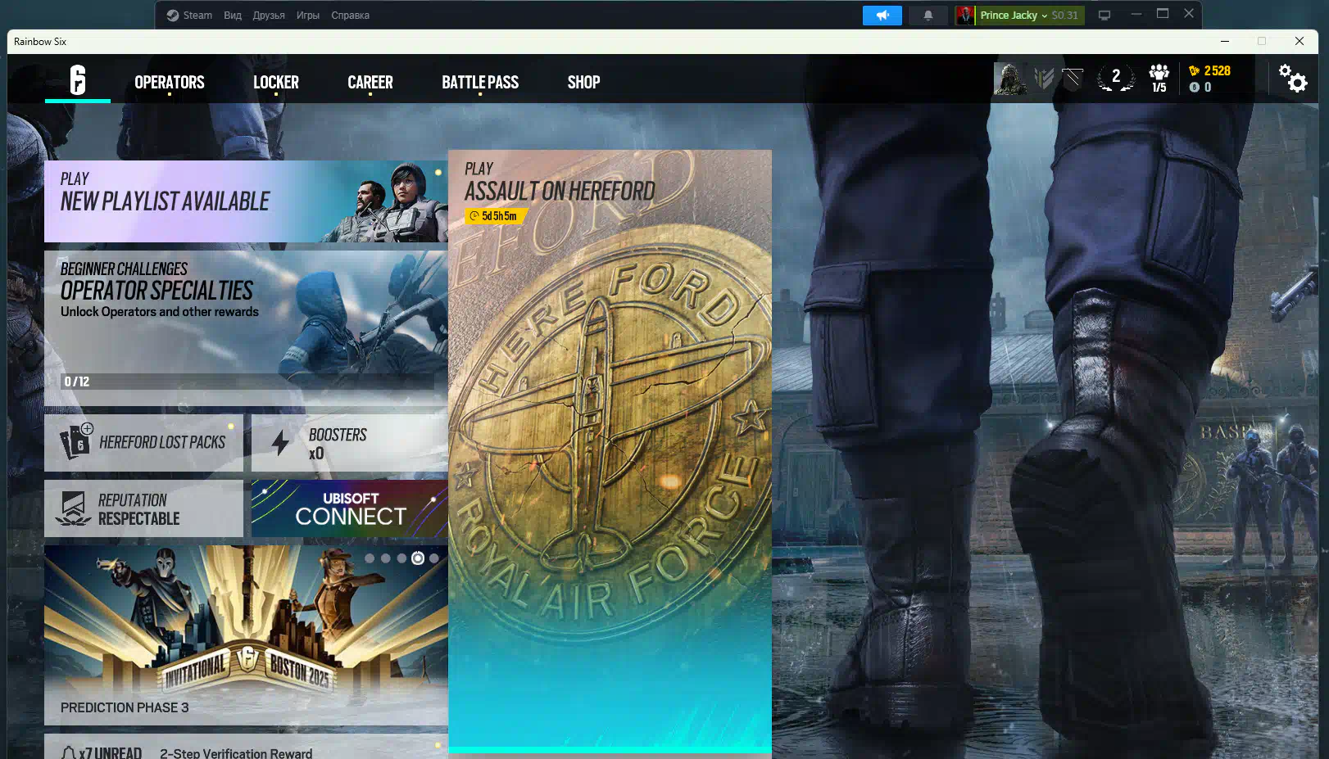Select the first carousel dot
The width and height of the screenshot is (1329, 759).
[x=370, y=558]
